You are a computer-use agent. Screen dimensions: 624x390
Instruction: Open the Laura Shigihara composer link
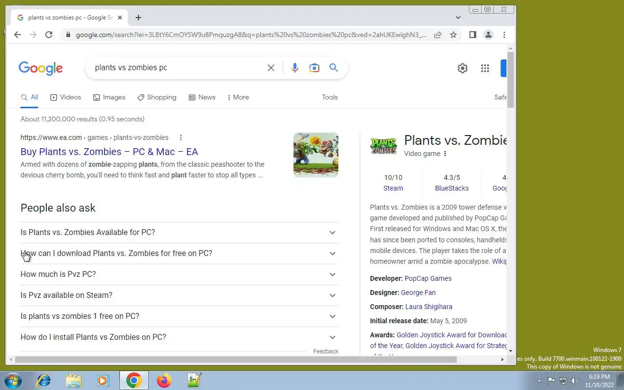pyautogui.click(x=429, y=307)
